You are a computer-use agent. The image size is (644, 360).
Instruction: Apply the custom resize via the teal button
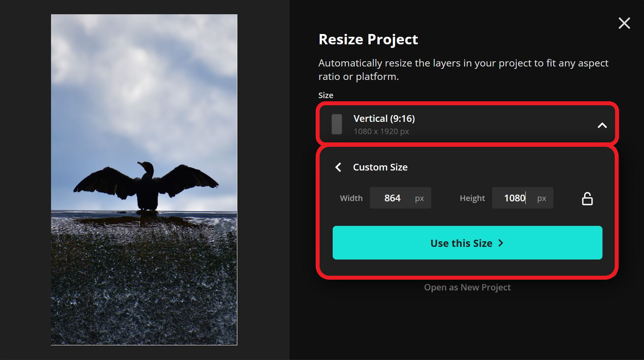(467, 243)
